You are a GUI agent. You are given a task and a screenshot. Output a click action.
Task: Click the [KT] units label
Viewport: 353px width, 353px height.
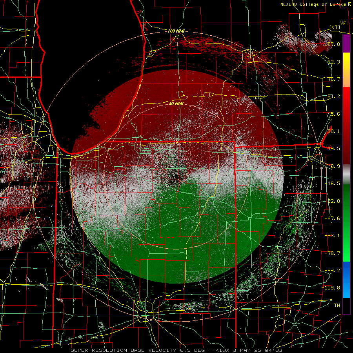[x=335, y=27]
